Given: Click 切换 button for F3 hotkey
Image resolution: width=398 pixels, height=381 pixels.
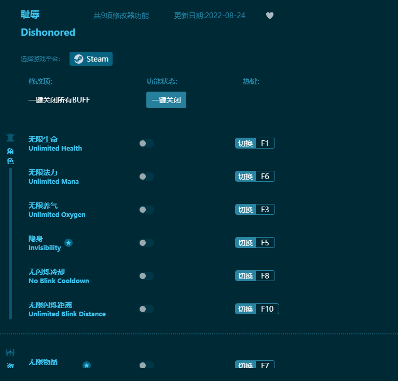Looking at the screenshot, I should point(245,210).
